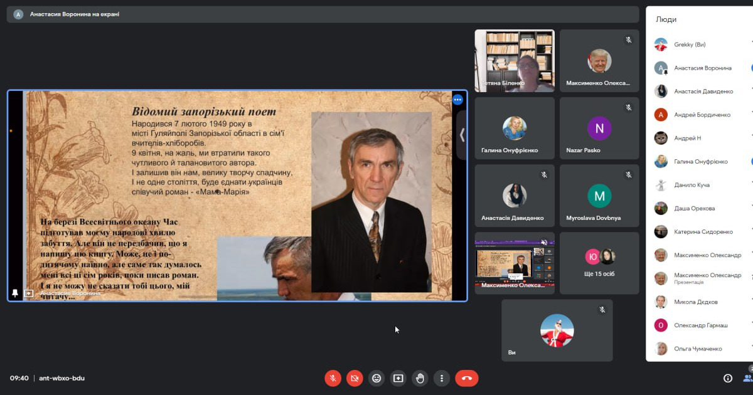Toggle the people panel icon
753x395 pixels.
coord(747,378)
